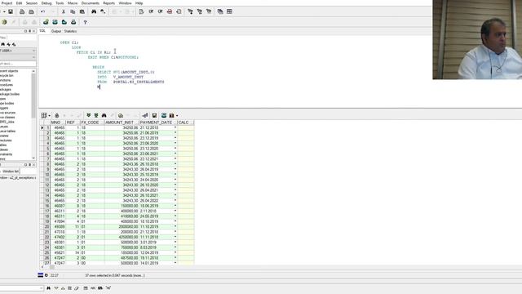The height and width of the screenshot is (294, 522).
Task: Open the Help menu
Action: pos(139,3)
